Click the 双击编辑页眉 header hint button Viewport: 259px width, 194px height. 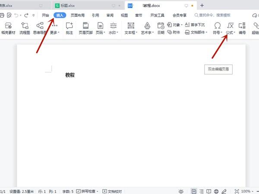(218, 69)
